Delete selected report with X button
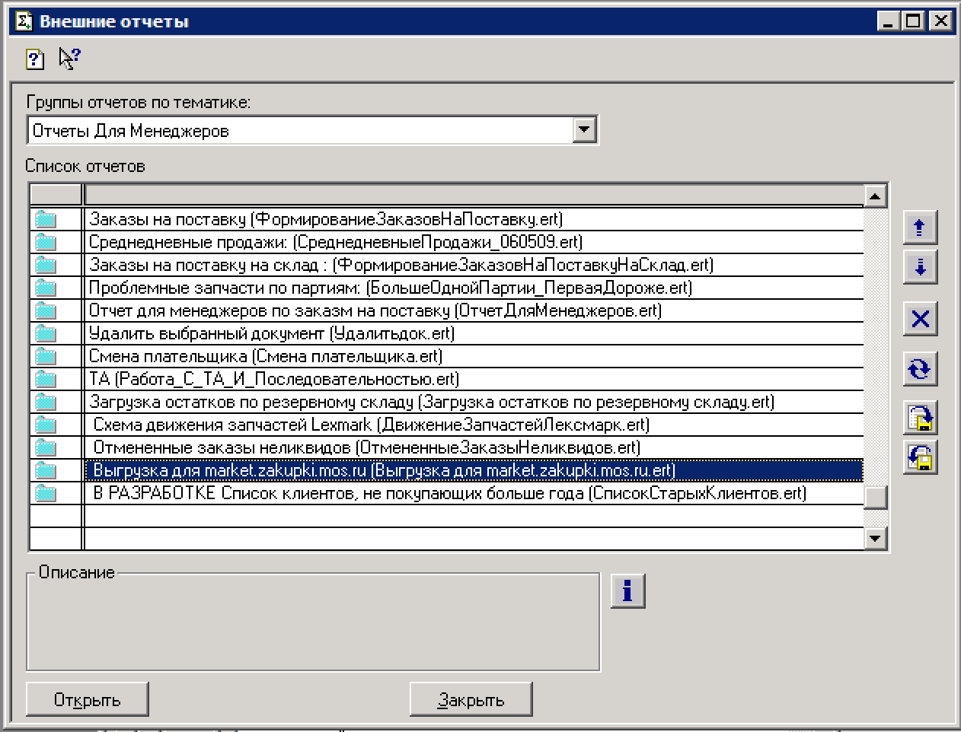Screen dimensions: 961x732 [x=920, y=319]
